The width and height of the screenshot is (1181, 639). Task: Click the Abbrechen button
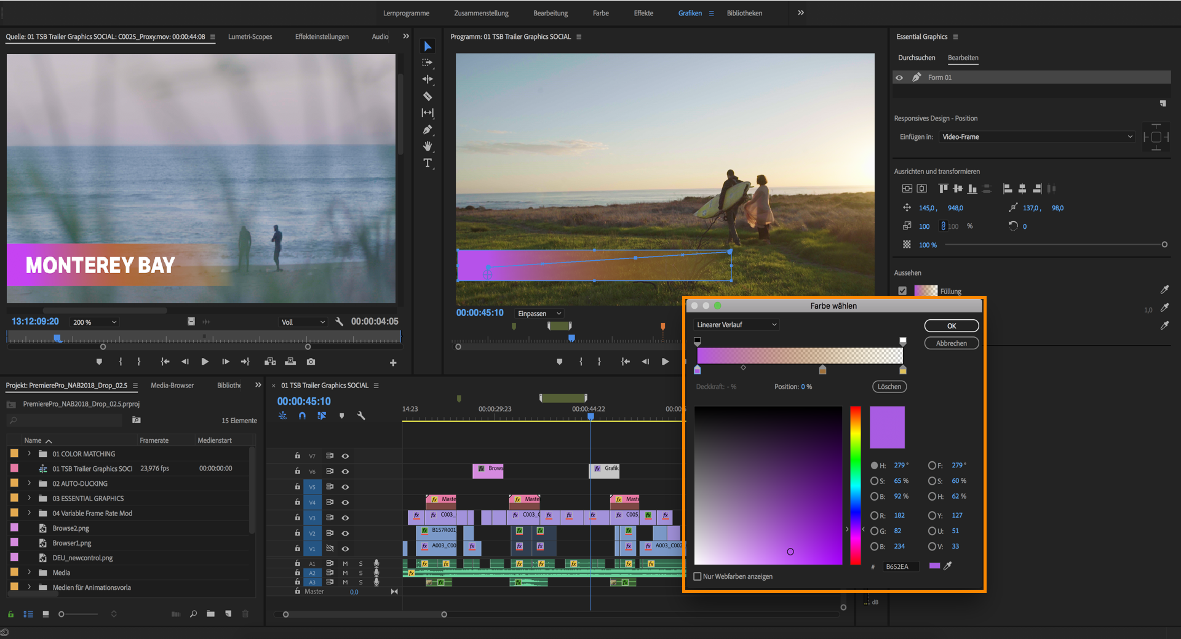[x=951, y=343]
